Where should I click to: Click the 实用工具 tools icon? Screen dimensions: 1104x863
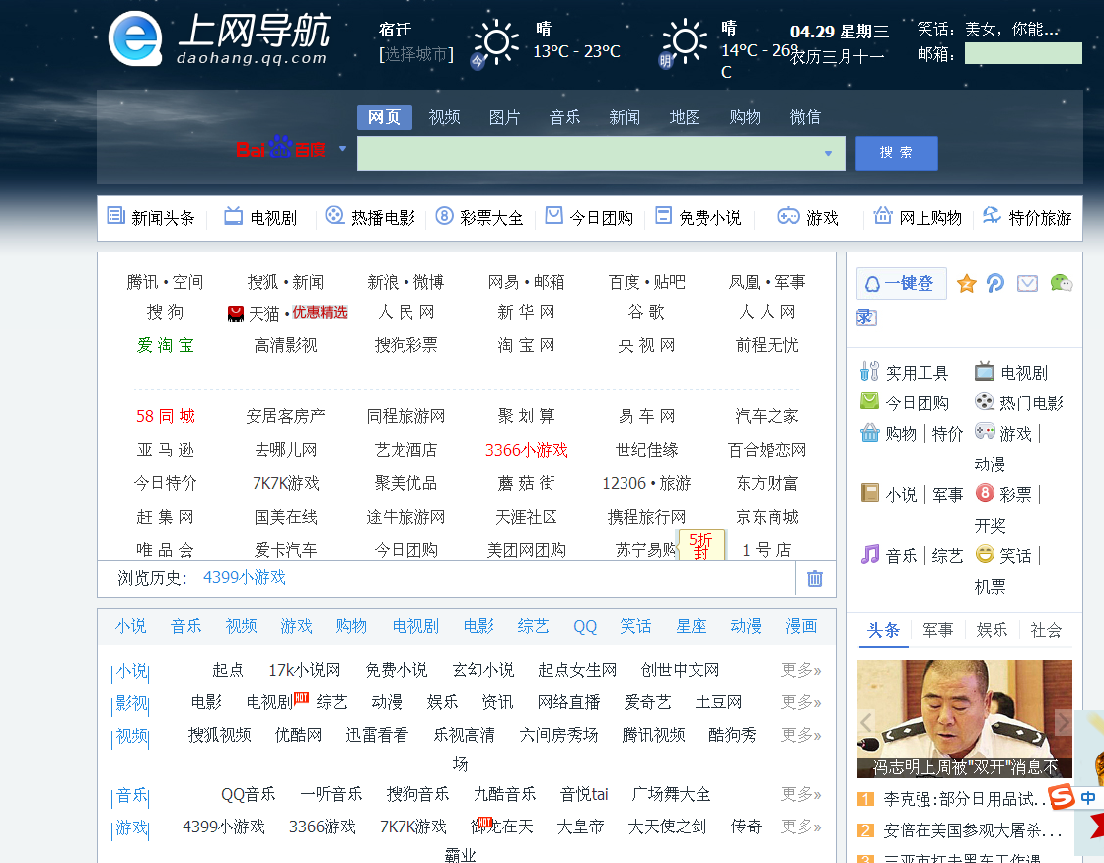(869, 371)
